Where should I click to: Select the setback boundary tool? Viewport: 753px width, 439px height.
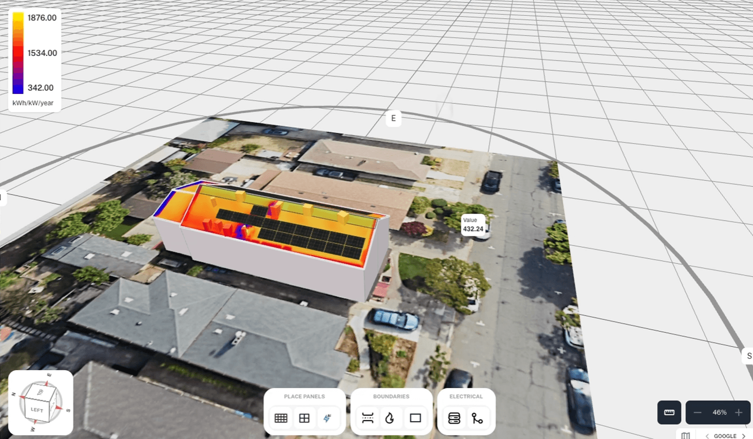coord(367,417)
